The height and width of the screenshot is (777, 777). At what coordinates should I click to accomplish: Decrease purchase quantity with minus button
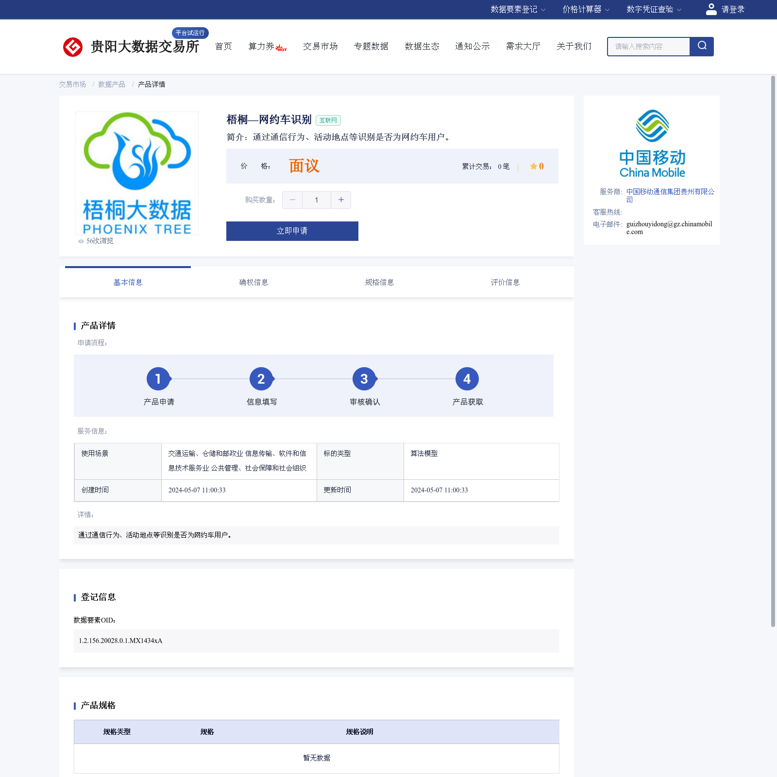(x=292, y=200)
